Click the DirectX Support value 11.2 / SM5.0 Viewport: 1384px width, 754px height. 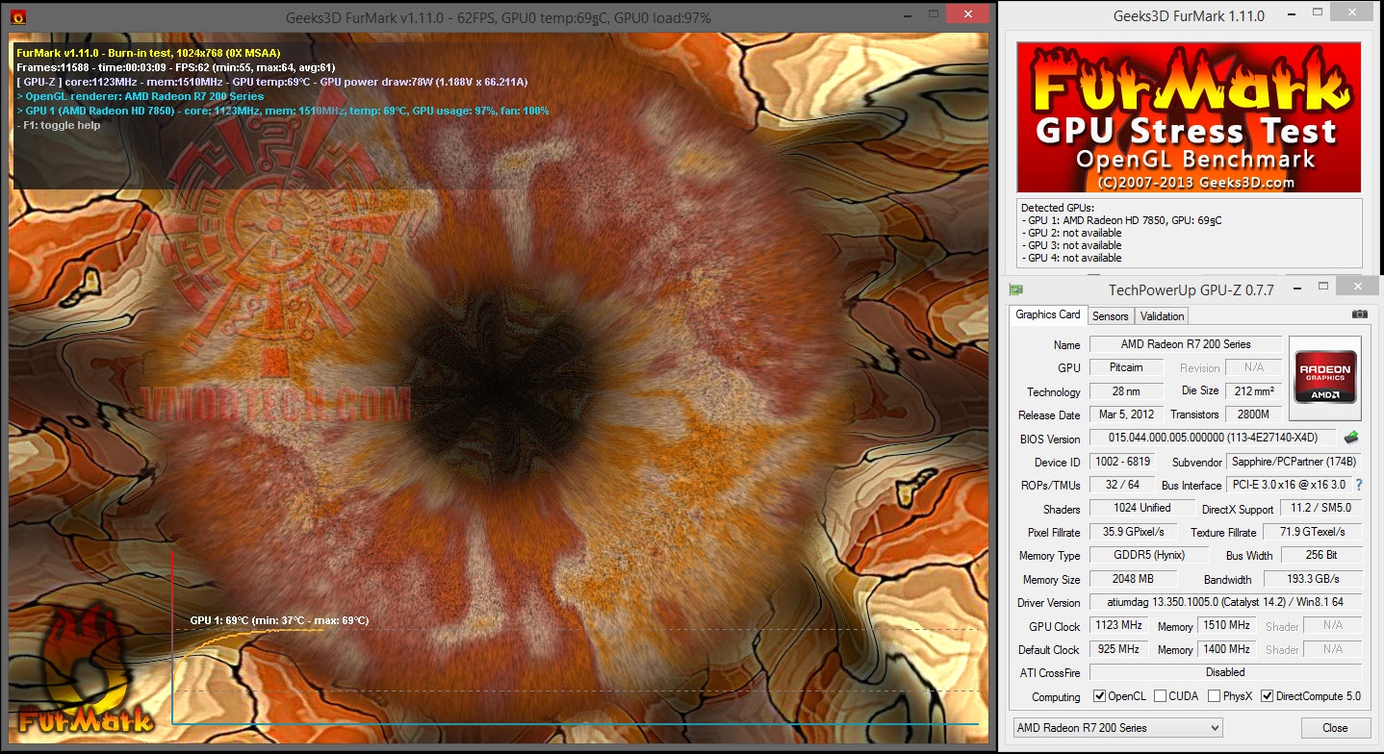click(x=1320, y=509)
